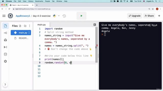
Task: Open the View menu
Action: tap(24, 1)
